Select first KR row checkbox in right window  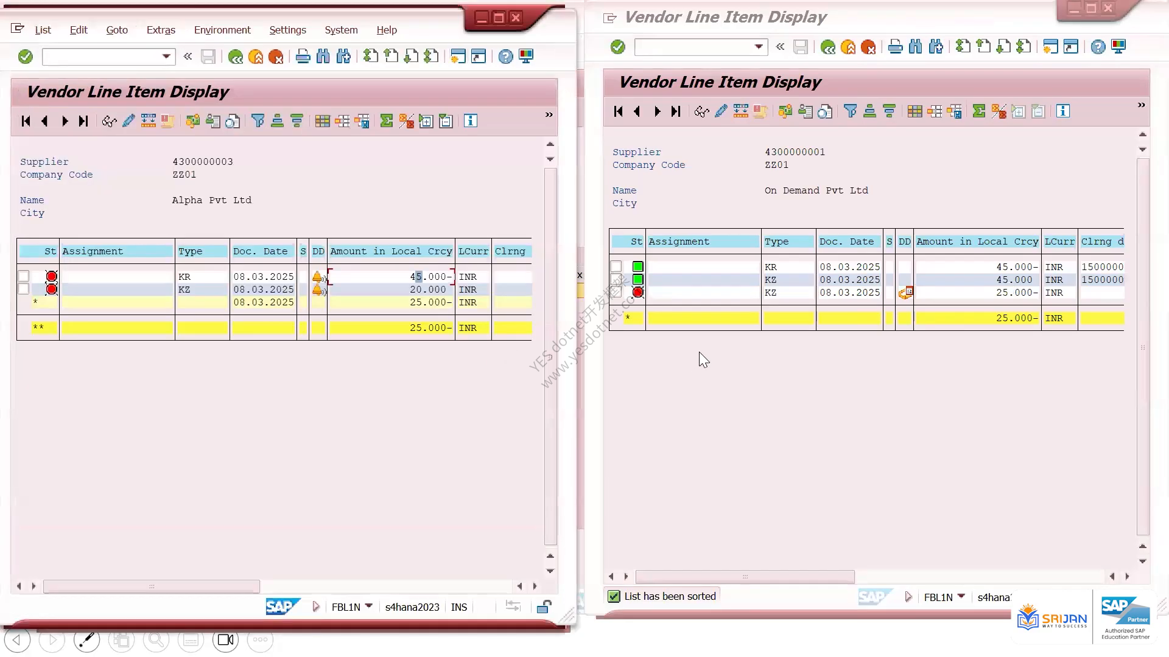coord(616,266)
